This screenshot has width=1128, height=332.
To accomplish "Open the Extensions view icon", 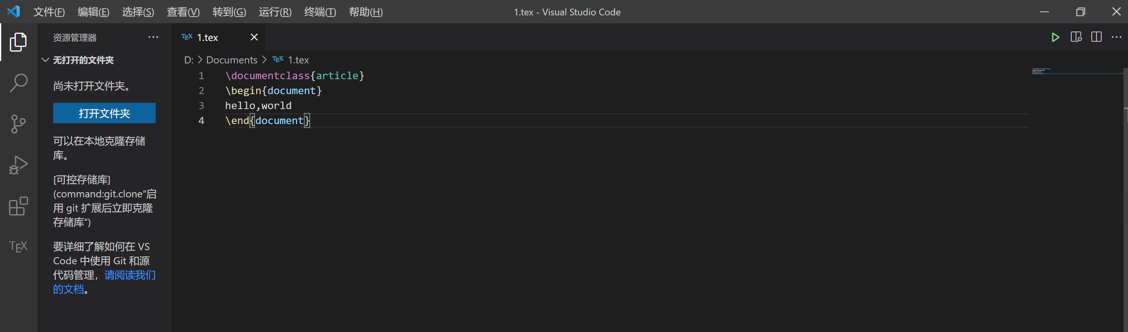I will pyautogui.click(x=19, y=206).
